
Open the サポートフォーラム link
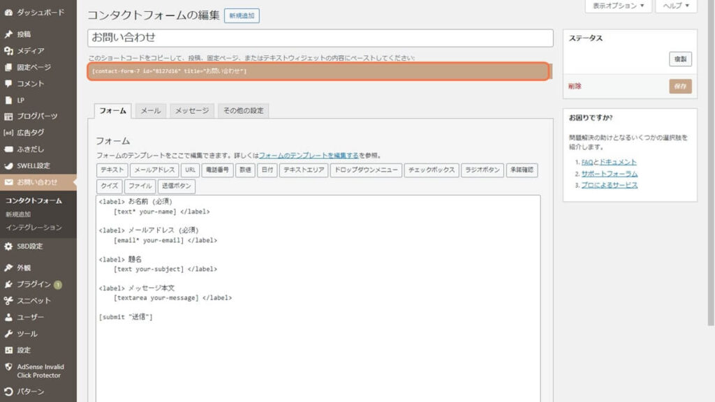[x=609, y=174]
